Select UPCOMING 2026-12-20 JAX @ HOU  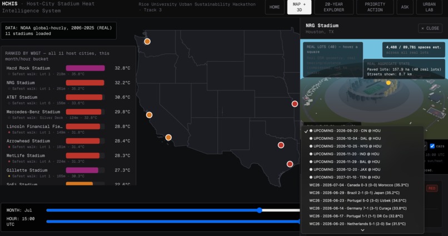[x=362, y=169]
